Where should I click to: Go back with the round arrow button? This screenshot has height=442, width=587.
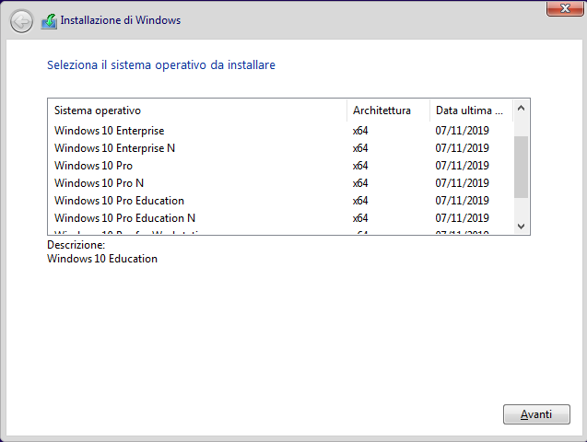click(x=21, y=21)
